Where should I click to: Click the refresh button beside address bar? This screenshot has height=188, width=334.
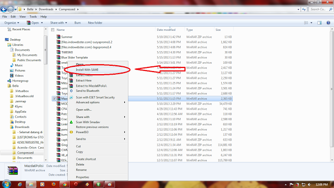tap(304, 9)
